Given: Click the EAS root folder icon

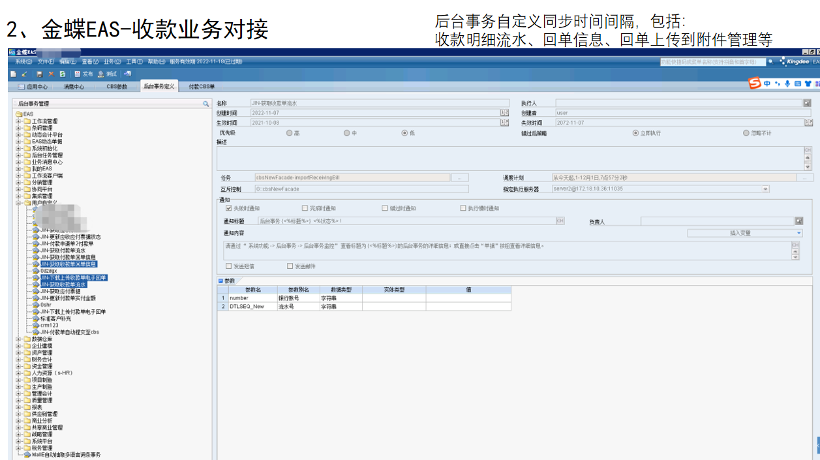Looking at the screenshot, I should point(20,114).
